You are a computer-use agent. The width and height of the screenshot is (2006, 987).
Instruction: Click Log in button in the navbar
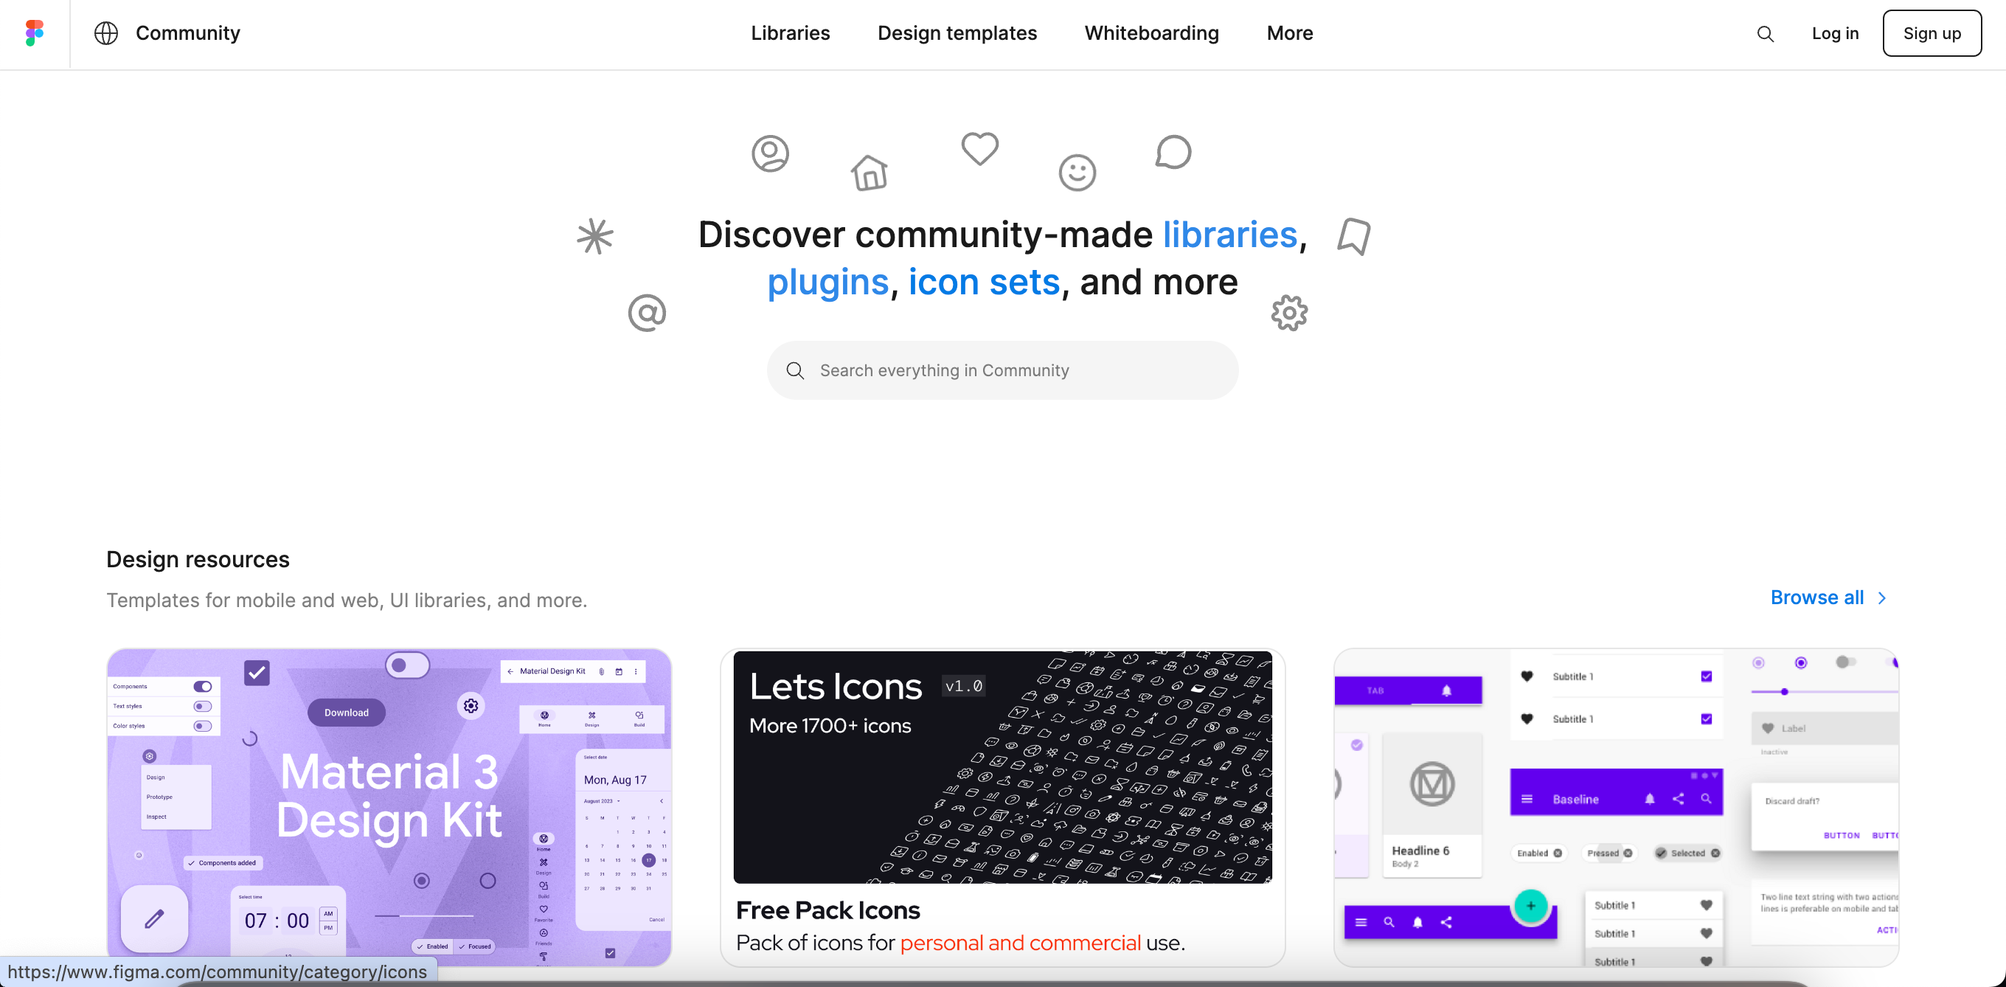pos(1836,33)
